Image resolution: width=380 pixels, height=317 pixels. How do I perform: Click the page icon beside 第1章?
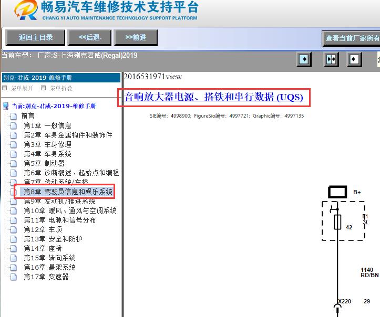click(x=14, y=126)
